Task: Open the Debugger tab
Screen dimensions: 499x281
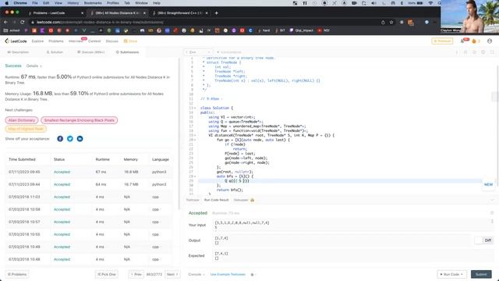Action: (x=241, y=200)
